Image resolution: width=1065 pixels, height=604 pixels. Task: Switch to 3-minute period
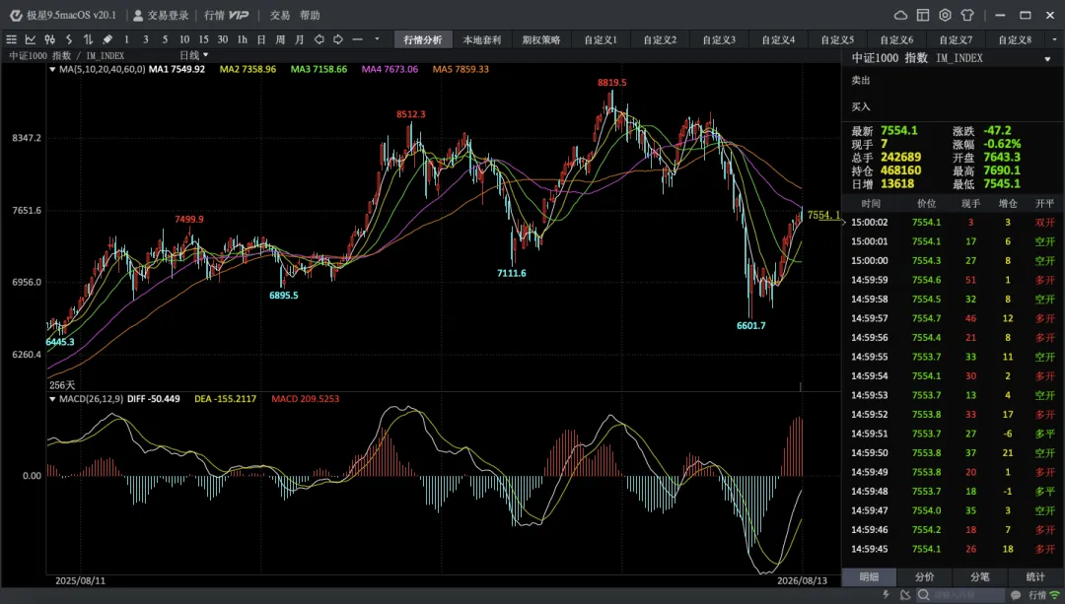point(145,39)
